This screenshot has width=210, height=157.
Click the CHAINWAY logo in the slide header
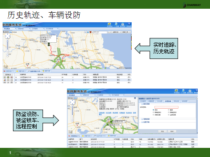coord(192,5)
